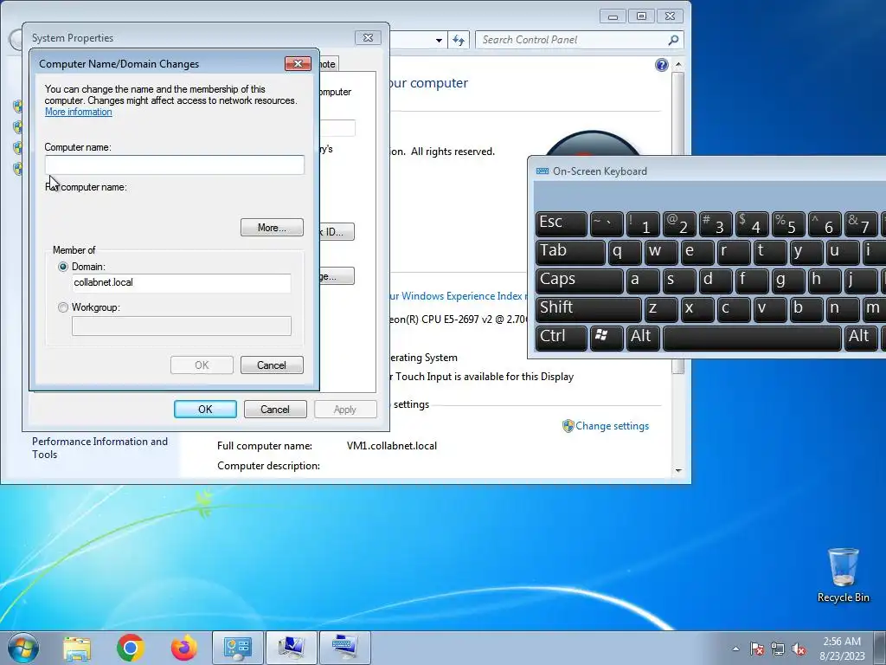This screenshot has height=665, width=886.
Task: Open Performance Information and Tools link
Action: pos(100,448)
